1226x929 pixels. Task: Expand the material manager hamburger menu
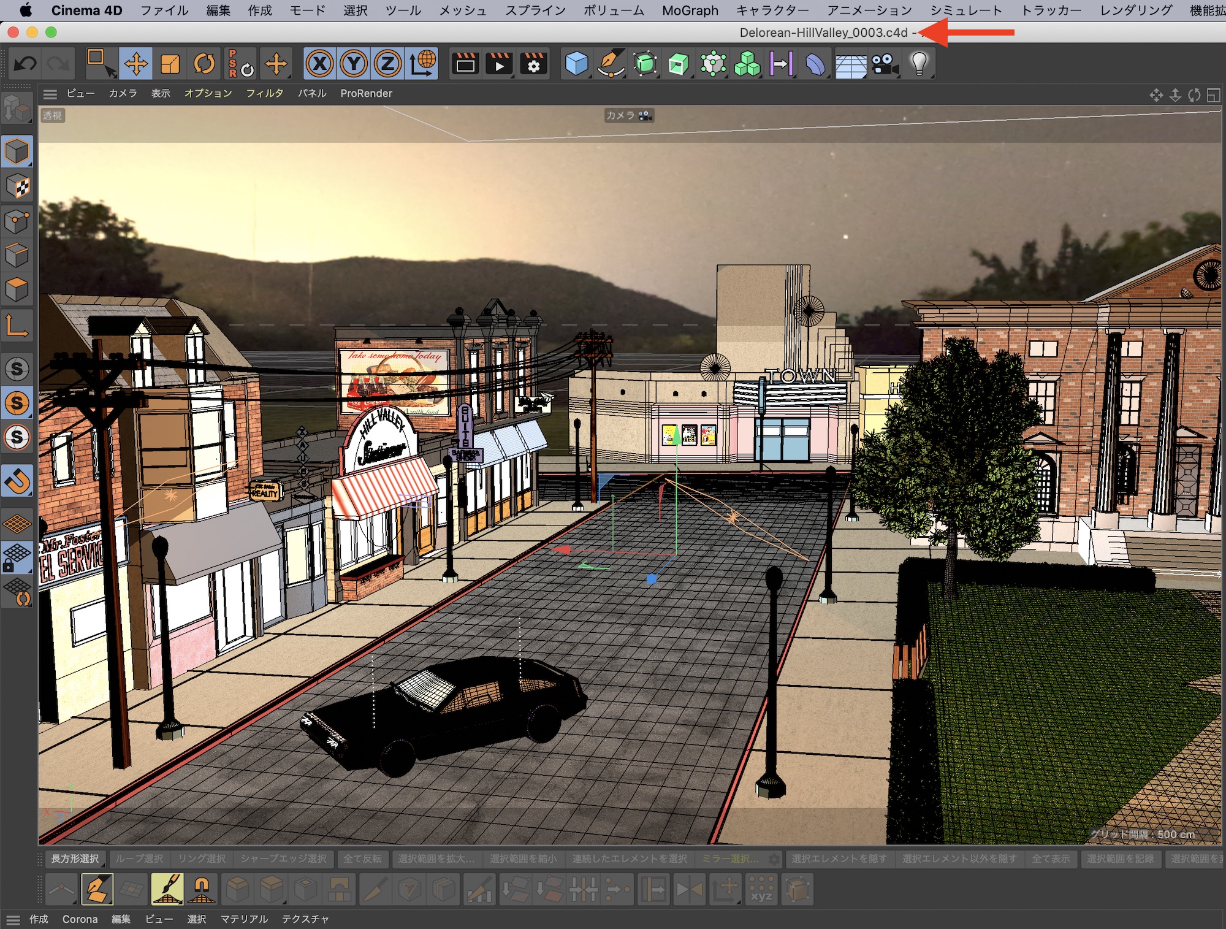(x=13, y=919)
